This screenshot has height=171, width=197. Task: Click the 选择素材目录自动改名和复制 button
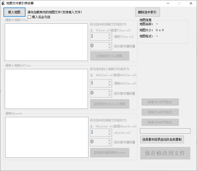coord(162,139)
